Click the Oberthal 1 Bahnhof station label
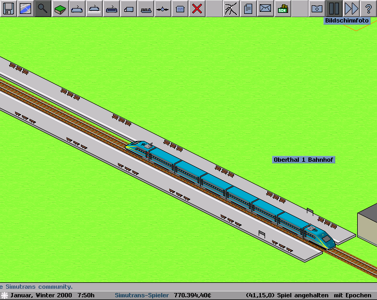The image size is (377, 300). click(x=304, y=160)
